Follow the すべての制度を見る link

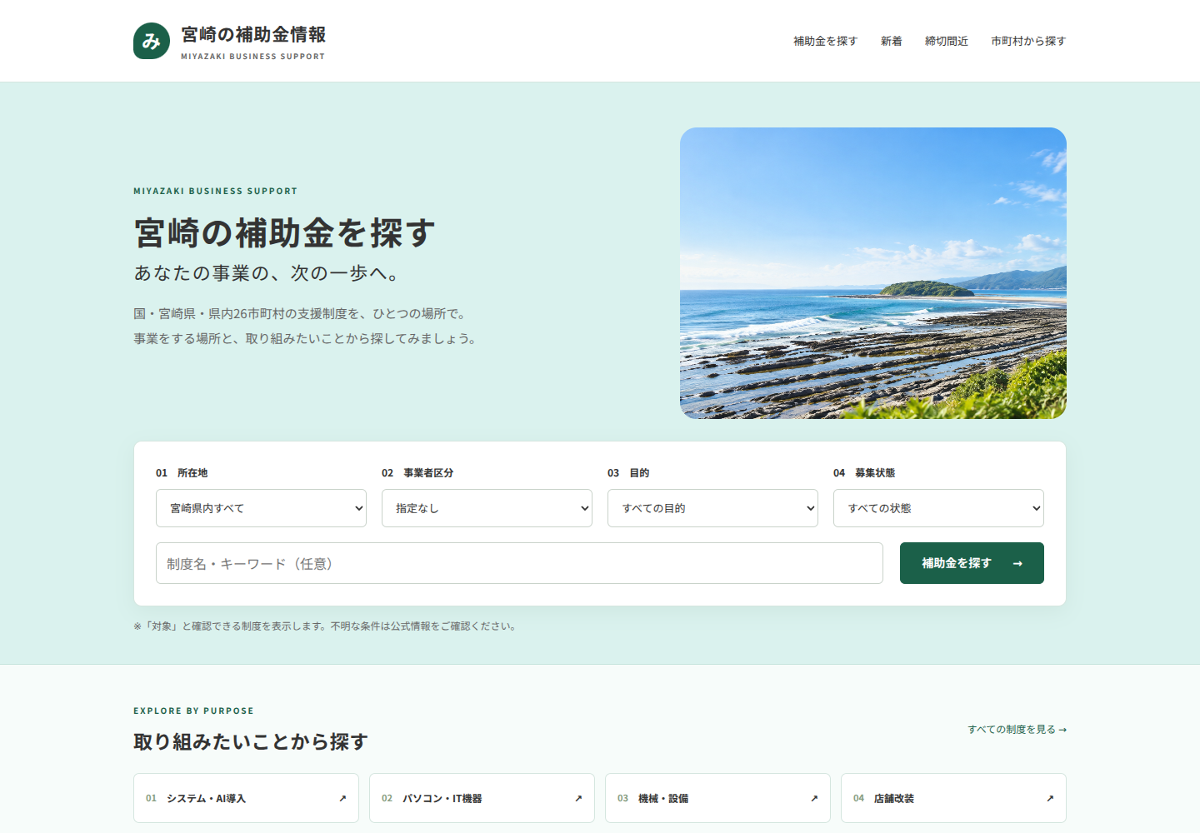1017,729
